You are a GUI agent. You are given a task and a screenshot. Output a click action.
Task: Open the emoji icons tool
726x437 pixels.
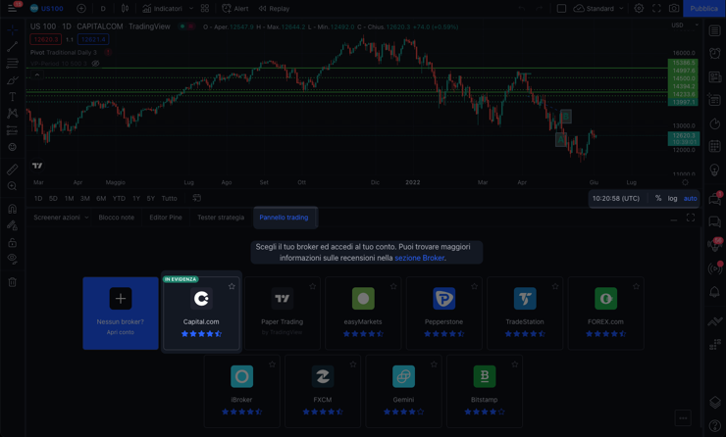click(x=13, y=147)
